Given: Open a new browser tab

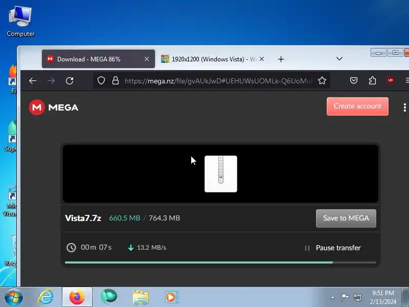Looking at the screenshot, I should tap(281, 59).
